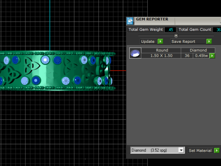Click the Save Report button
221x166 pixels.
click(188, 41)
